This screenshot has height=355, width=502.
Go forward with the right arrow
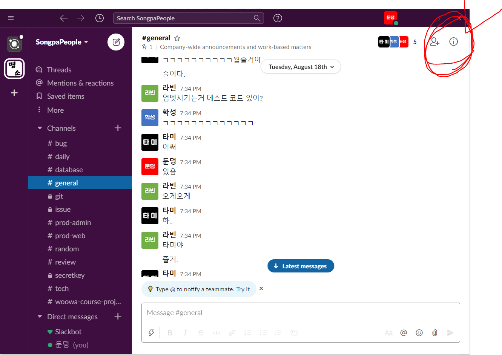(x=81, y=18)
